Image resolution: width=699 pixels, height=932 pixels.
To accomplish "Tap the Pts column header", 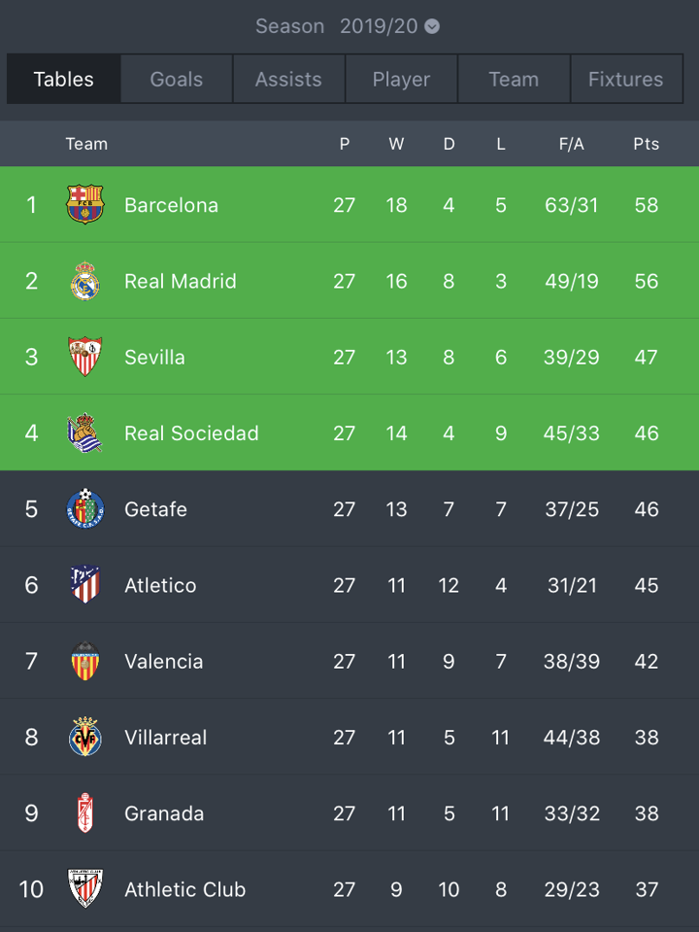I will (x=646, y=144).
